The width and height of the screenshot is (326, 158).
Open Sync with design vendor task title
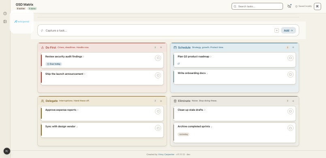click(60, 126)
